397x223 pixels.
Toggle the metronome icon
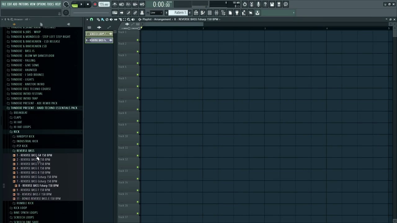coord(115,4)
